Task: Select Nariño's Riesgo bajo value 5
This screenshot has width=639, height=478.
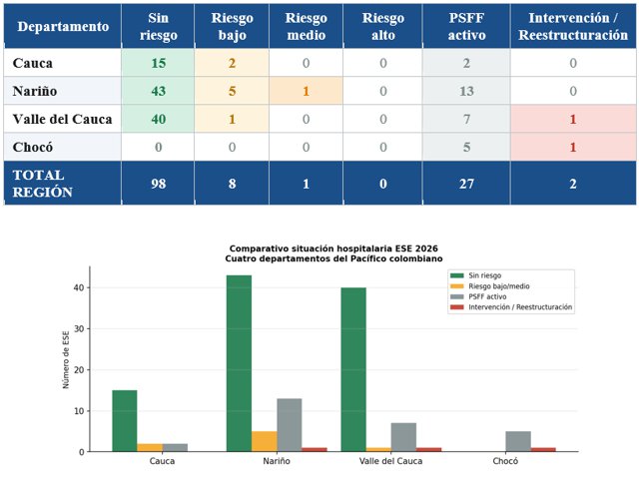Action: tap(232, 91)
